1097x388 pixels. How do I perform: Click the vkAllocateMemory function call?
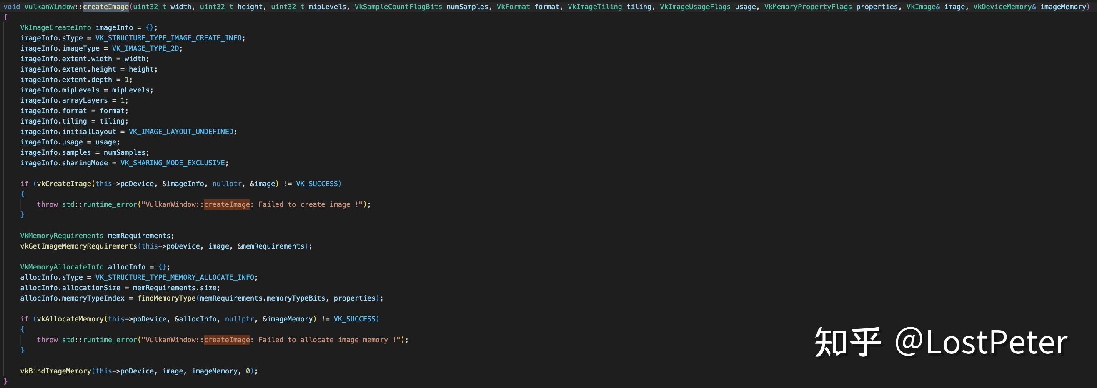[70, 319]
